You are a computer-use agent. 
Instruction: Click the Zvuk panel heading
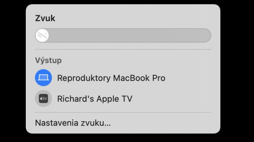pyautogui.click(x=45, y=18)
